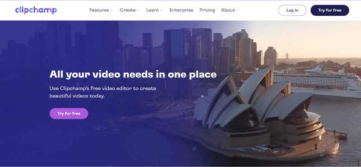Screen dimensions: 361x167
Task: Expand the chevron beside Create
Action: click(138, 10)
